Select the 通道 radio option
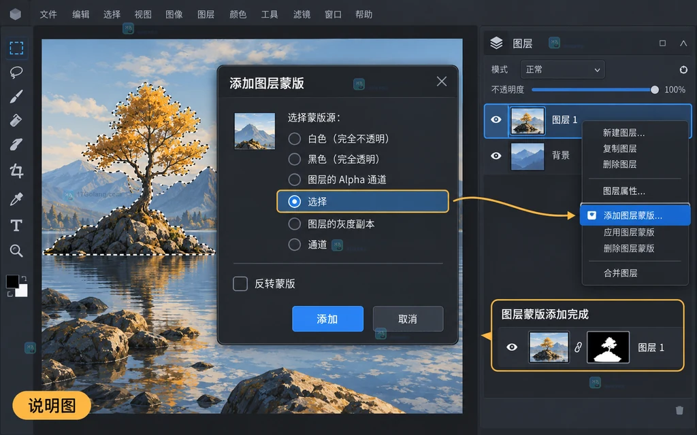Screen dimensions: 697x435 (x=294, y=244)
